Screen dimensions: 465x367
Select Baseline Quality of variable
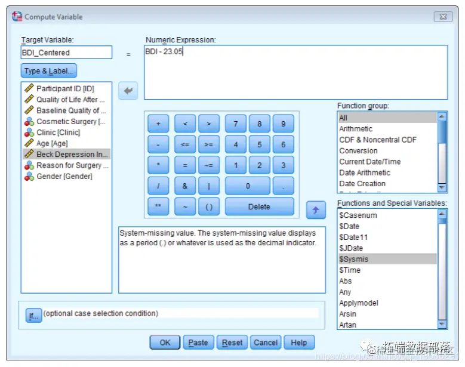pyautogui.click(x=66, y=110)
